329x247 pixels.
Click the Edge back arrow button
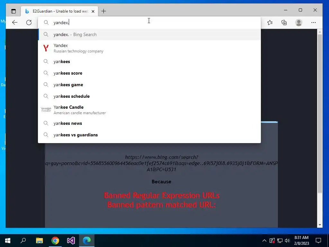15,23
